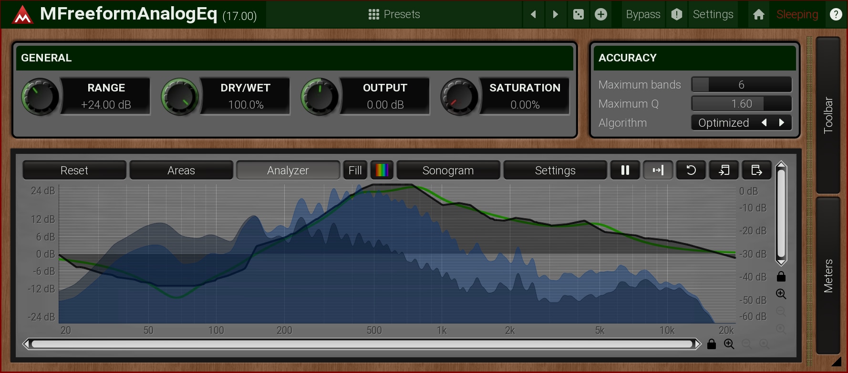Click the Sonogram button

(448, 170)
